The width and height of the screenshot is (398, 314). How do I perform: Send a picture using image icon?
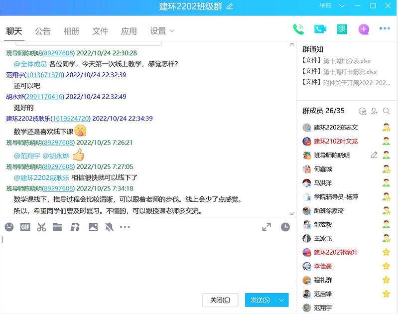point(93,227)
